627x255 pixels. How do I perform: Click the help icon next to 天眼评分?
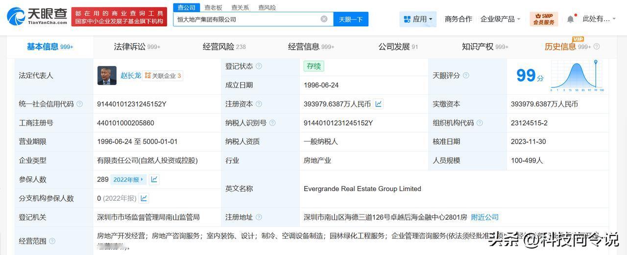(466, 76)
